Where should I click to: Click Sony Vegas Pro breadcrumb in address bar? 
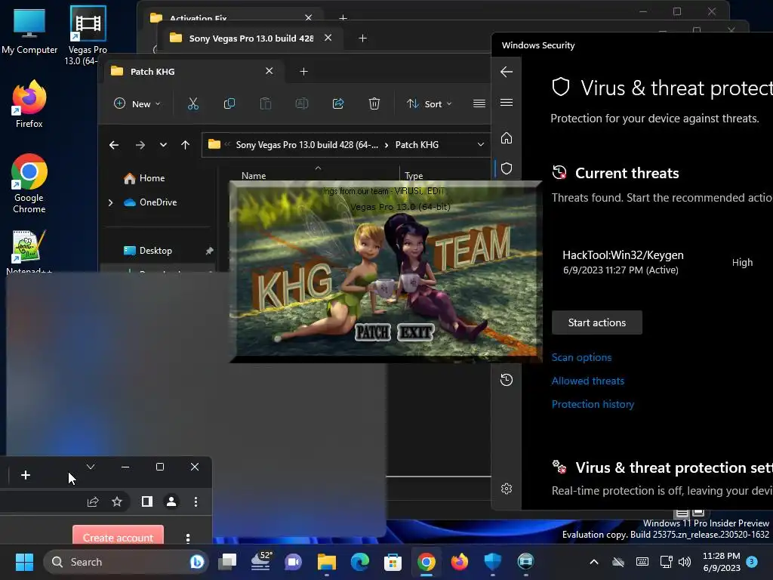(x=307, y=144)
